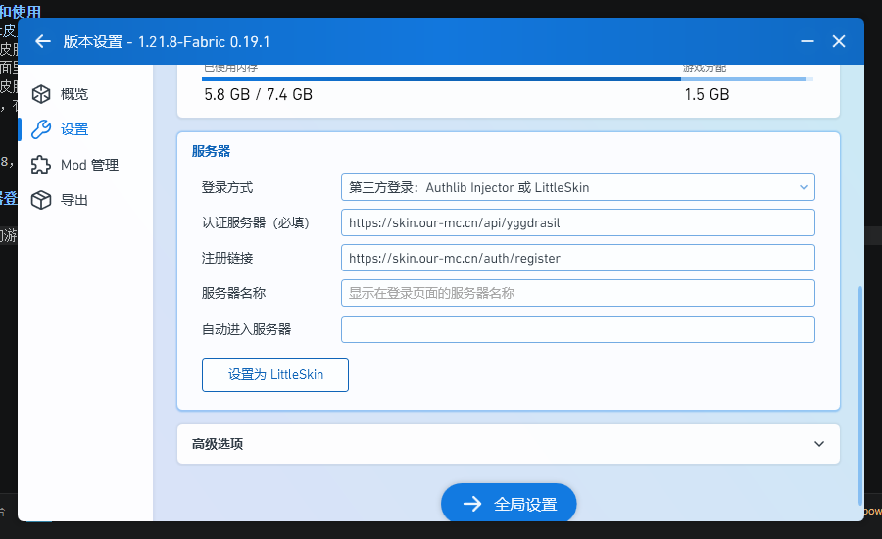Click the 设置为 LittleSkin button

click(275, 374)
